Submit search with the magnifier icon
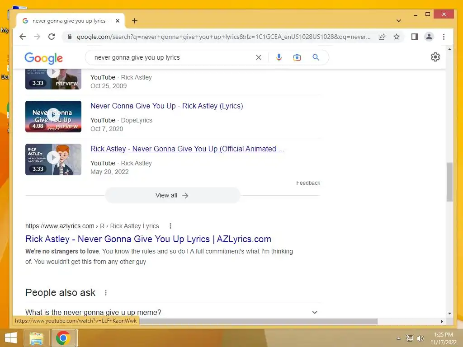This screenshot has height=347, width=463. click(x=316, y=57)
